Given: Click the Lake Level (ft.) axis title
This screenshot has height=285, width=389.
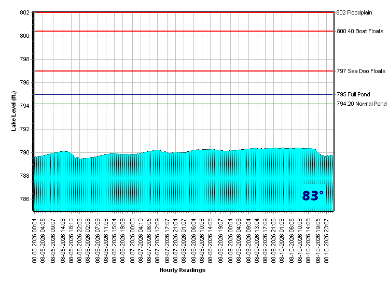Looking at the screenshot, I should click(13, 111).
